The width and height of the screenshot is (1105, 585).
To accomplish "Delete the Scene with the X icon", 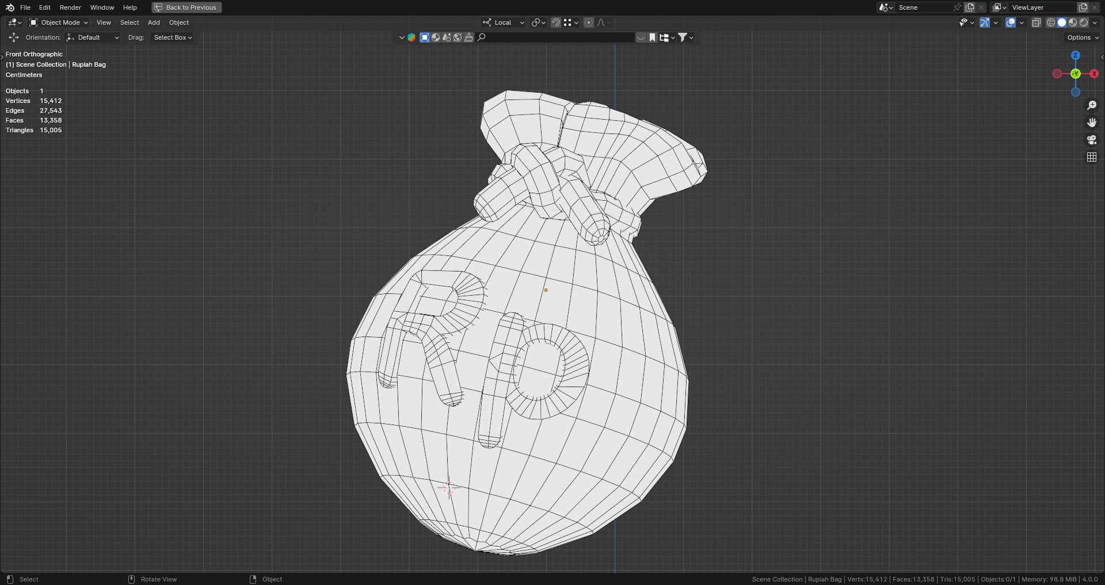I will [981, 7].
